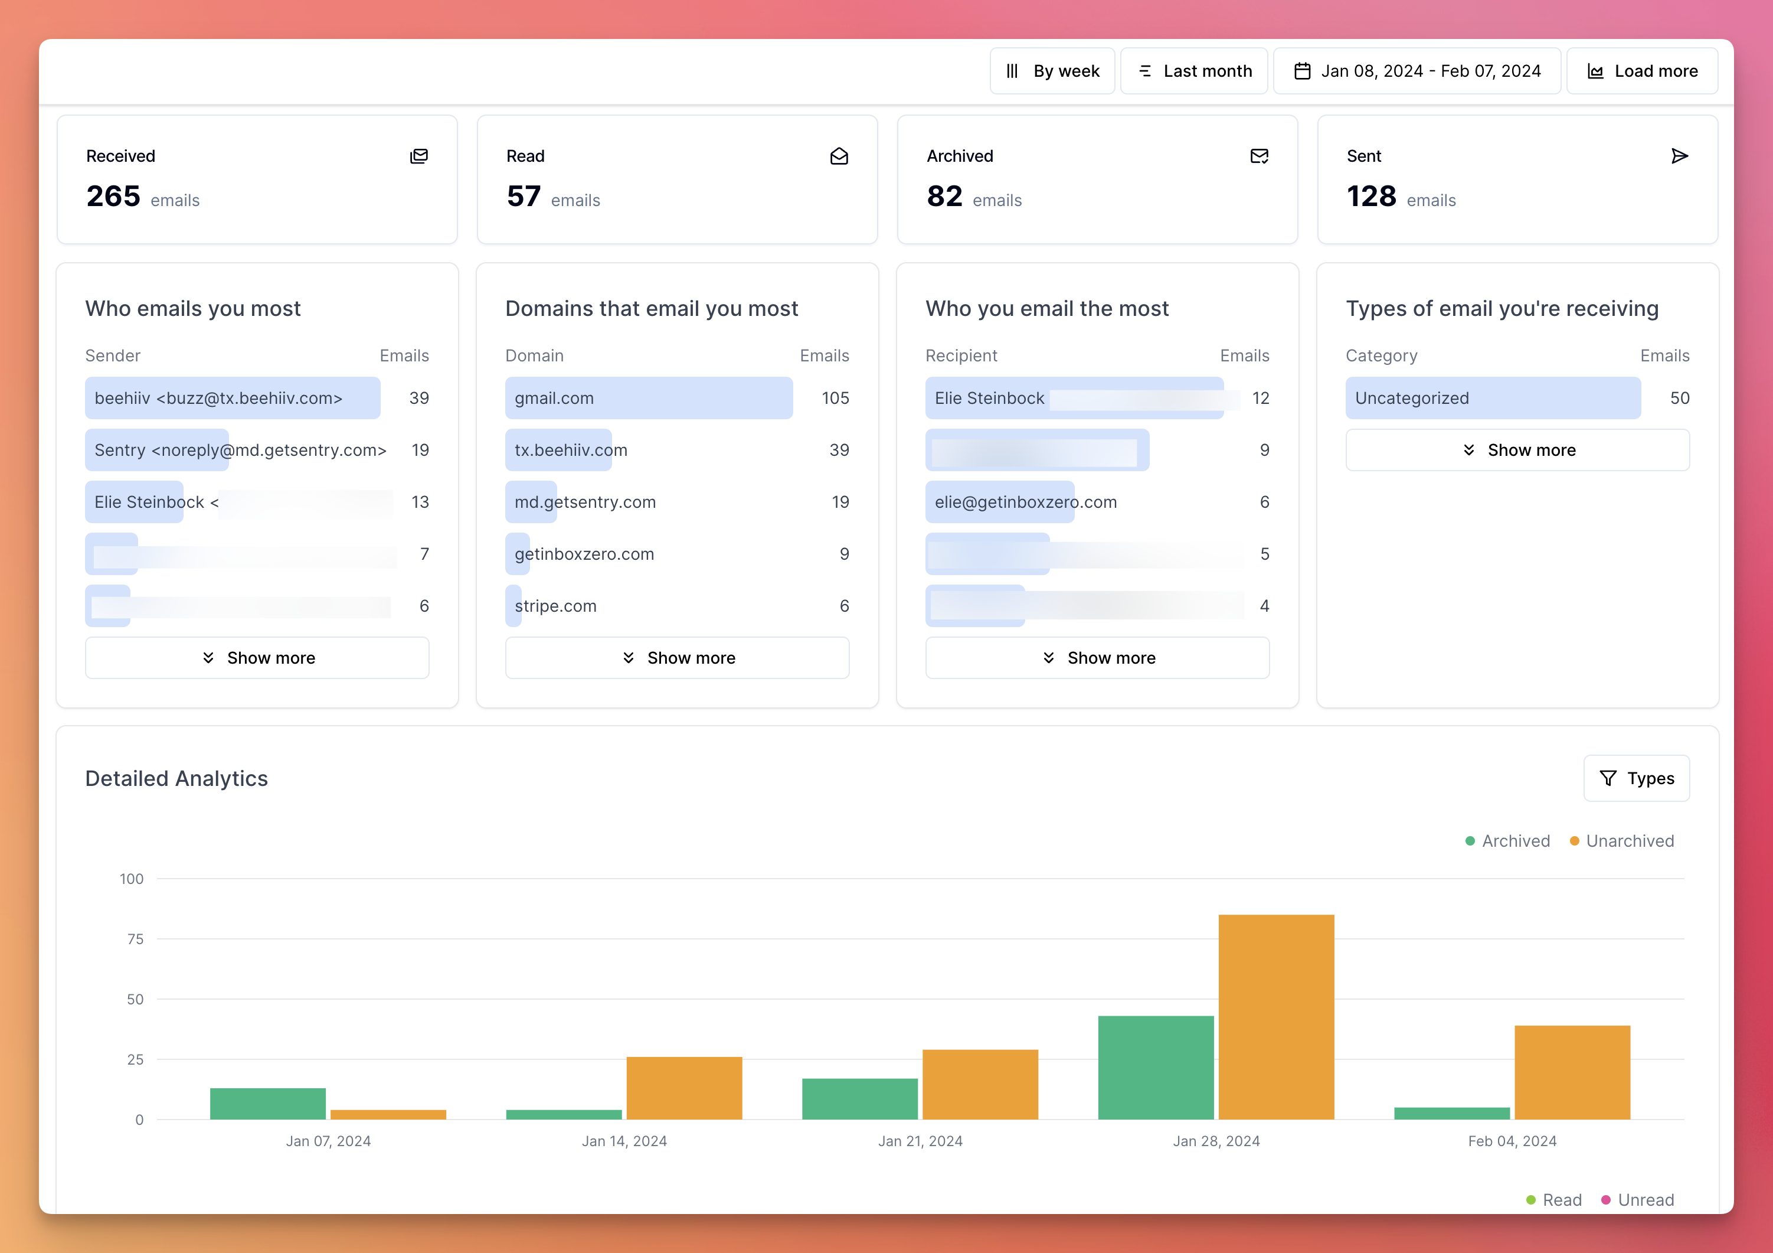Click the tallest orange Jan 28 bar
The height and width of the screenshot is (1253, 1773).
click(1275, 1016)
